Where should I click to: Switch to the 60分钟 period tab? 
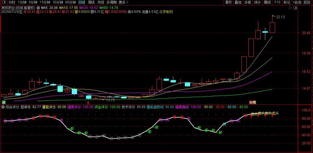(71, 2)
